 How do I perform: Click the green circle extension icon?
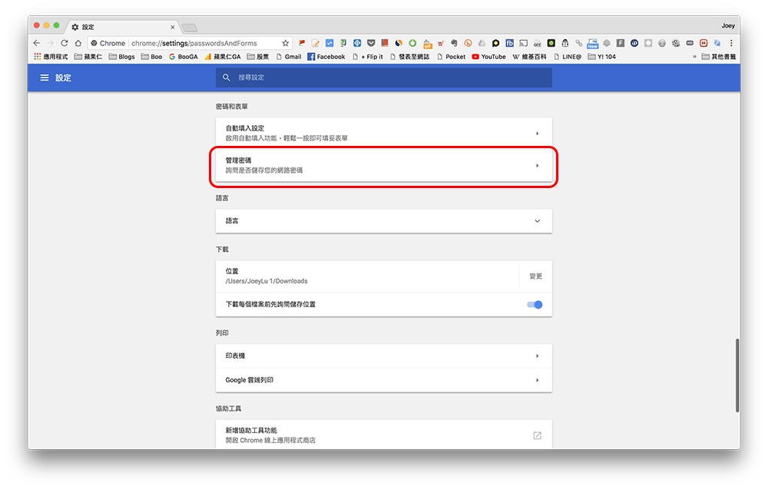[412, 43]
